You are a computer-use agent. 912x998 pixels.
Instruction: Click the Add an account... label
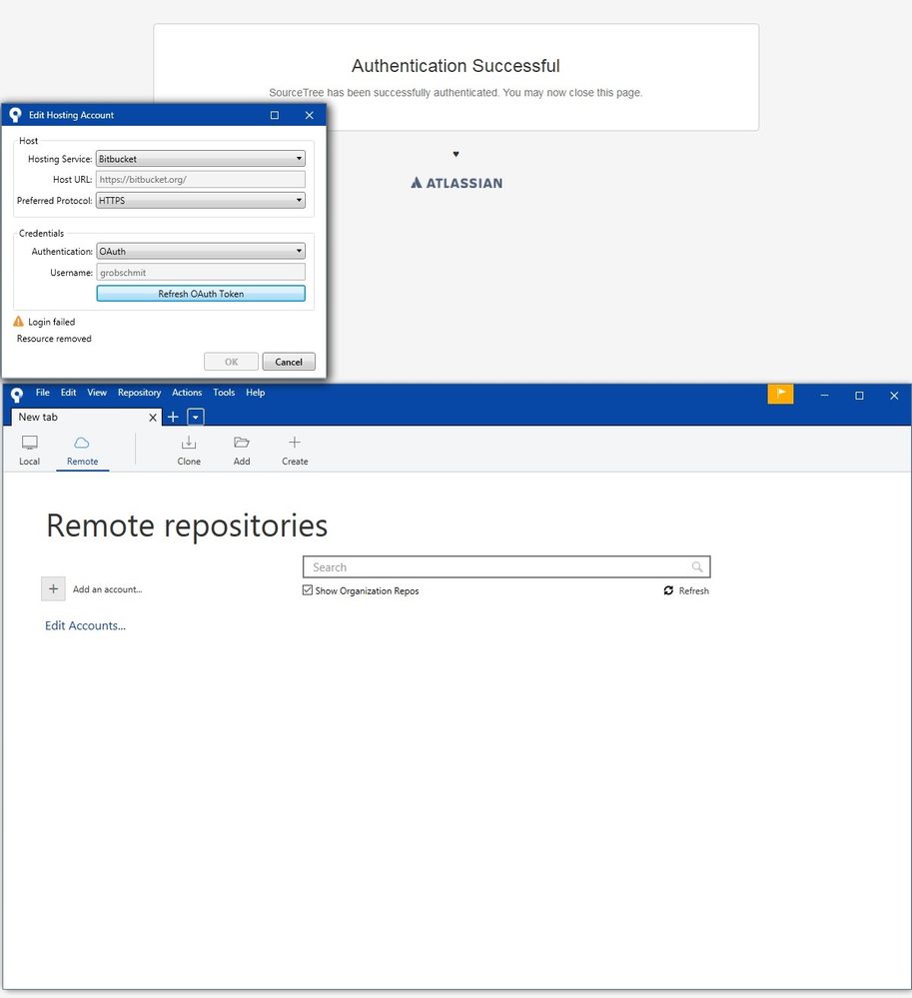108,589
